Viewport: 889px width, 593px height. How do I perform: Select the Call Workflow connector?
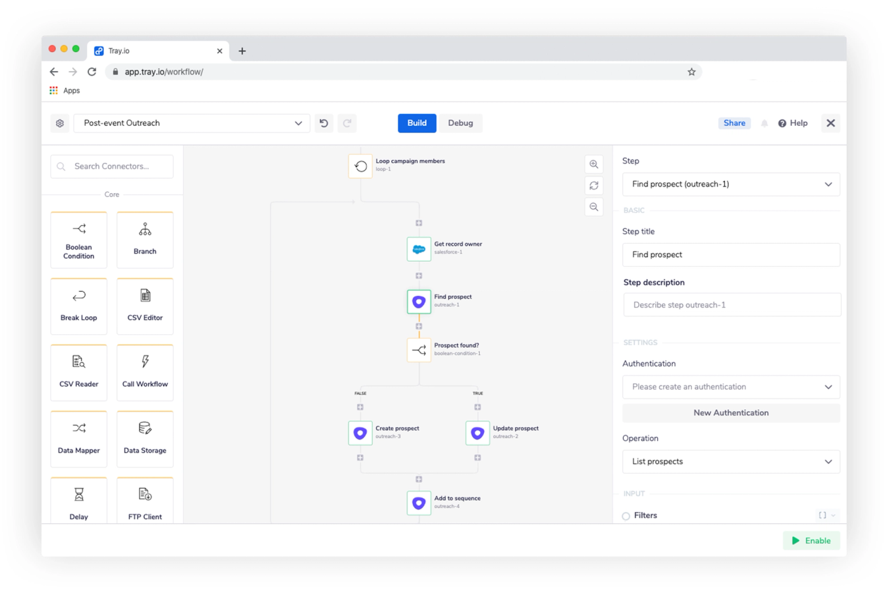click(145, 373)
